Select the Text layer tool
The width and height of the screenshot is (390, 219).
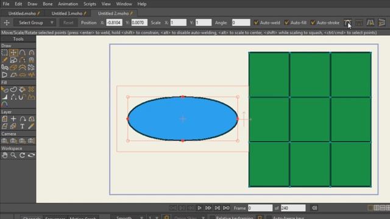23,126
